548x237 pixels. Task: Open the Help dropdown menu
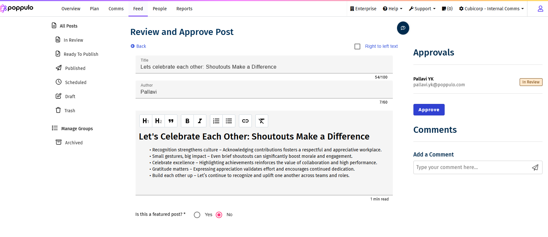[x=392, y=9]
